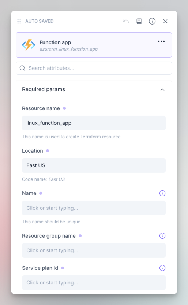Click the Required params header label
Viewport: 188px width, 305px height.
point(44,89)
